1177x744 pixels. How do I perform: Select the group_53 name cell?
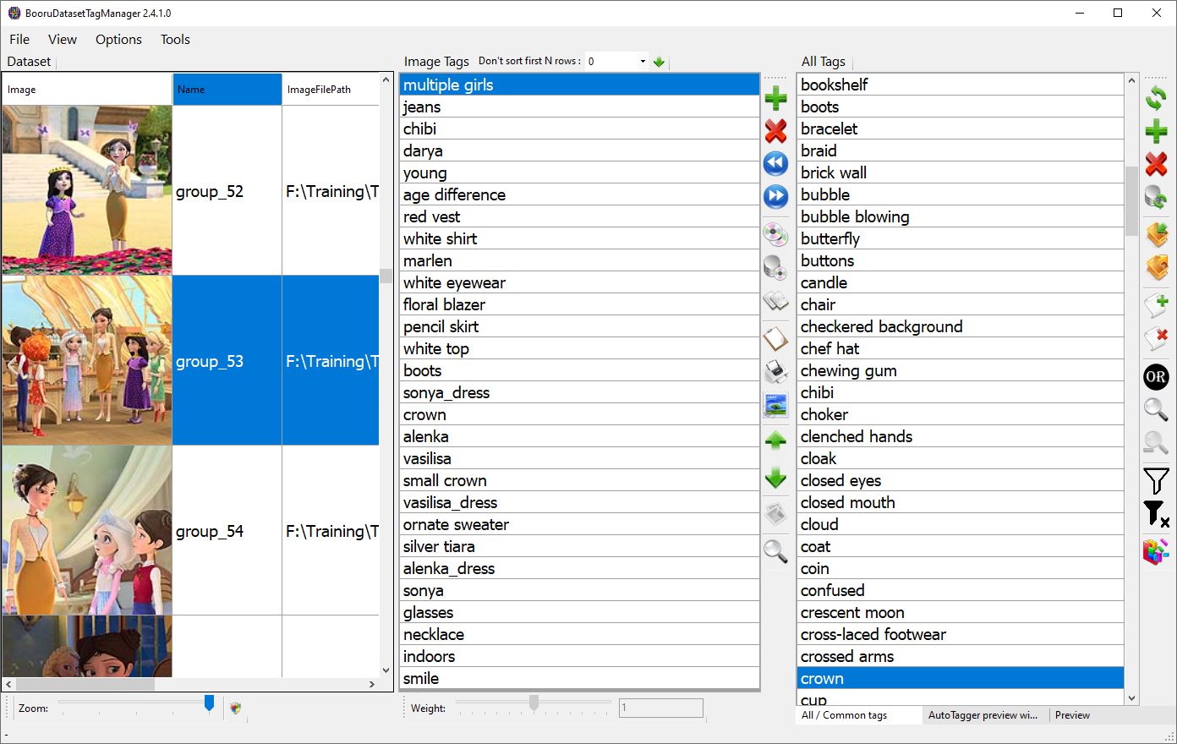coord(227,361)
